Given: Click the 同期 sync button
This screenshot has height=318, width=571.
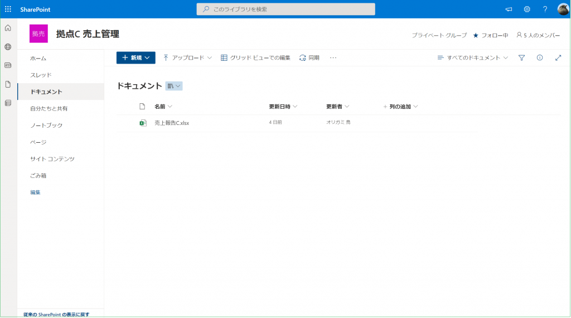Looking at the screenshot, I should pos(309,57).
